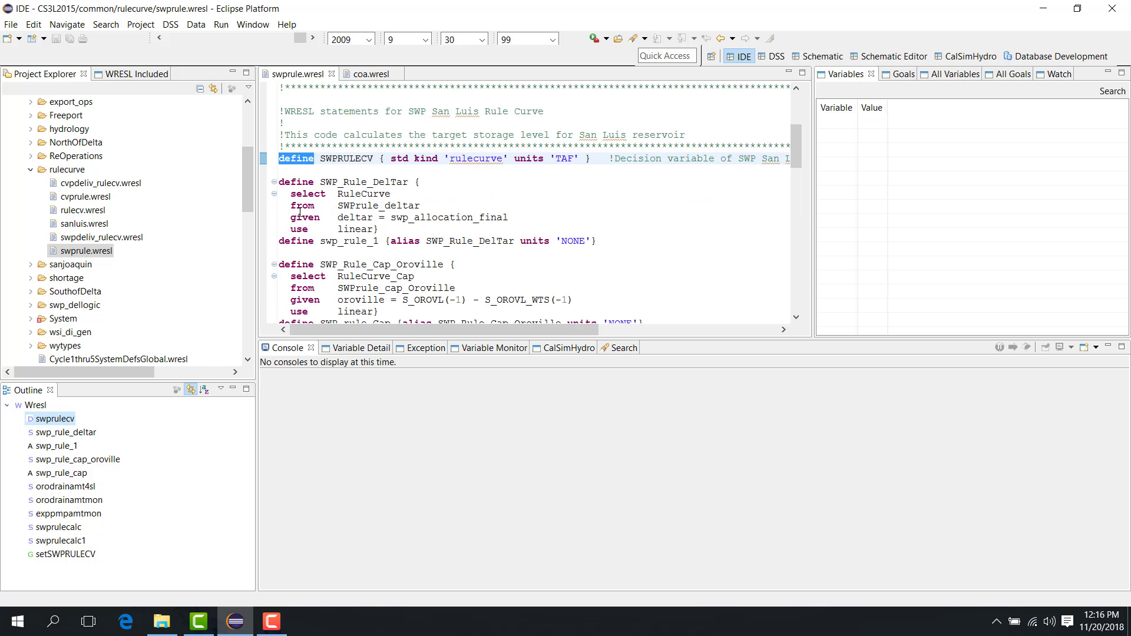This screenshot has height=636, width=1131.
Task: Click the Project Explorer vertical scrollbar thumb
Action: (247, 179)
